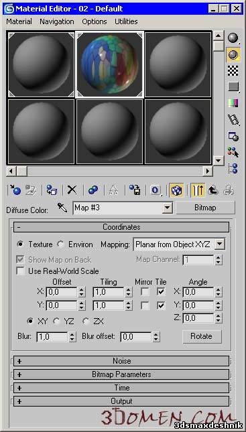Toggle the checkered Background icon

pos(233,70)
